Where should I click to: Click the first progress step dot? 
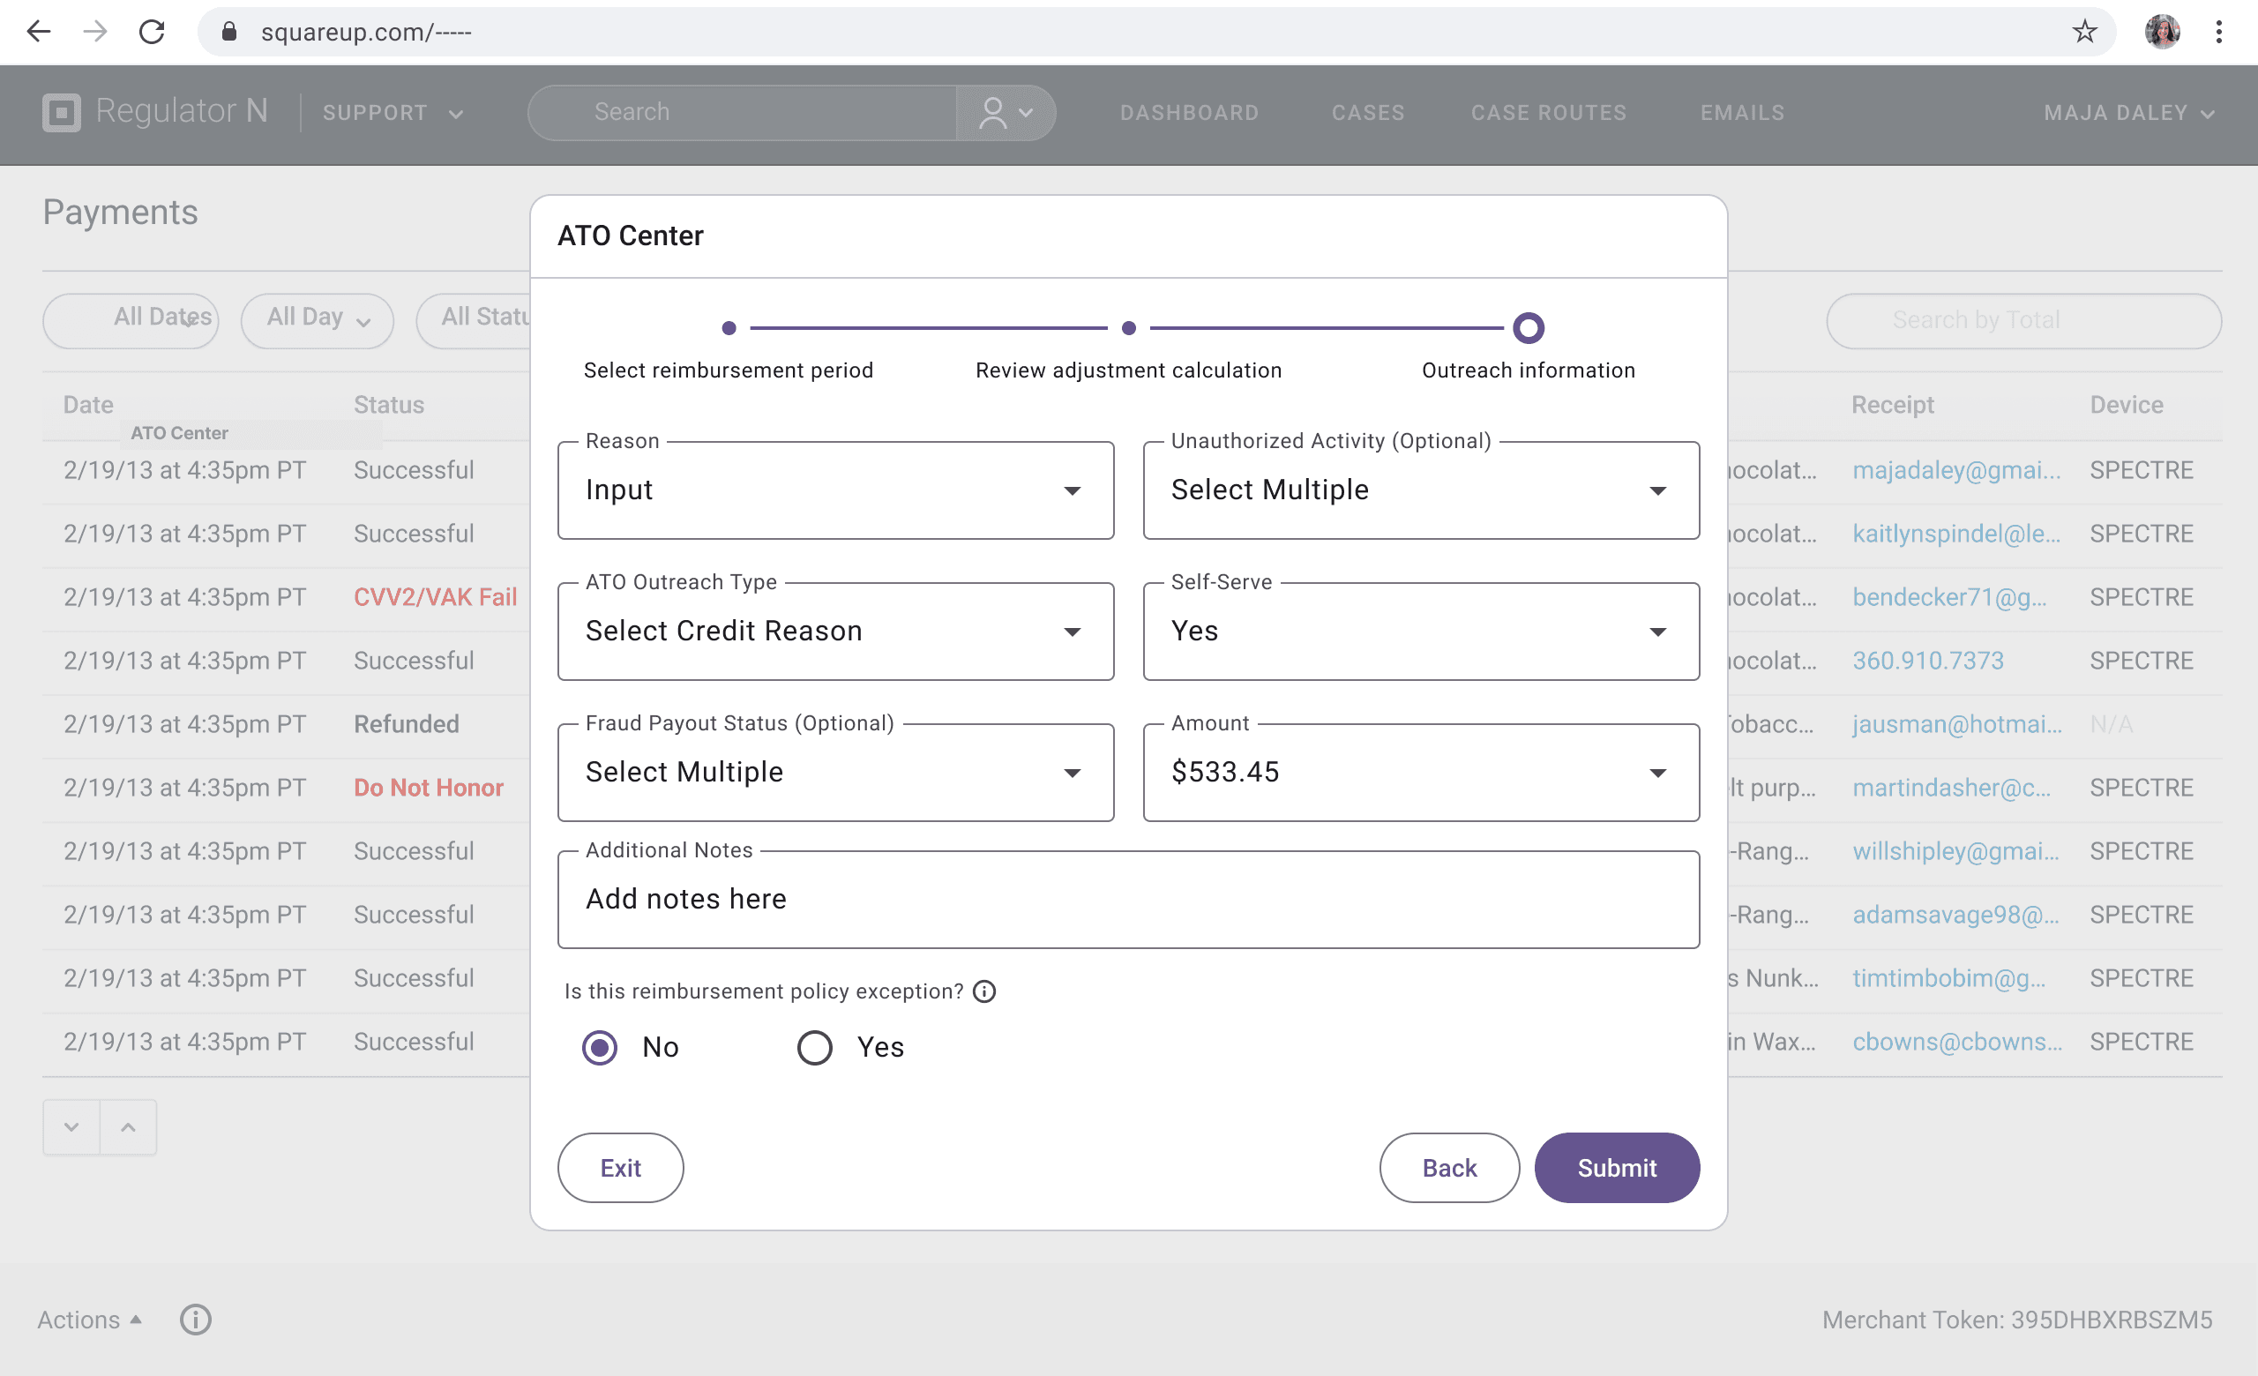click(x=729, y=328)
